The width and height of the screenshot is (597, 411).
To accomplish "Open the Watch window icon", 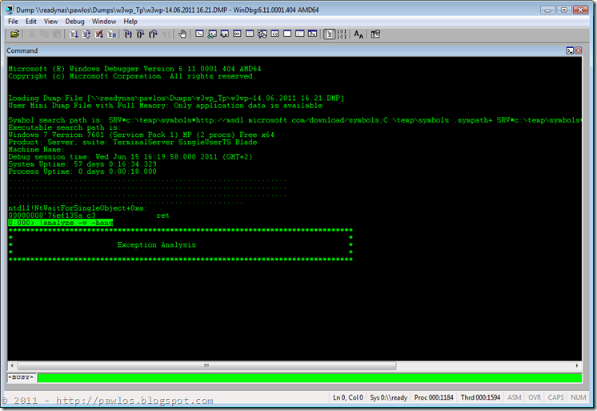I will (212, 34).
